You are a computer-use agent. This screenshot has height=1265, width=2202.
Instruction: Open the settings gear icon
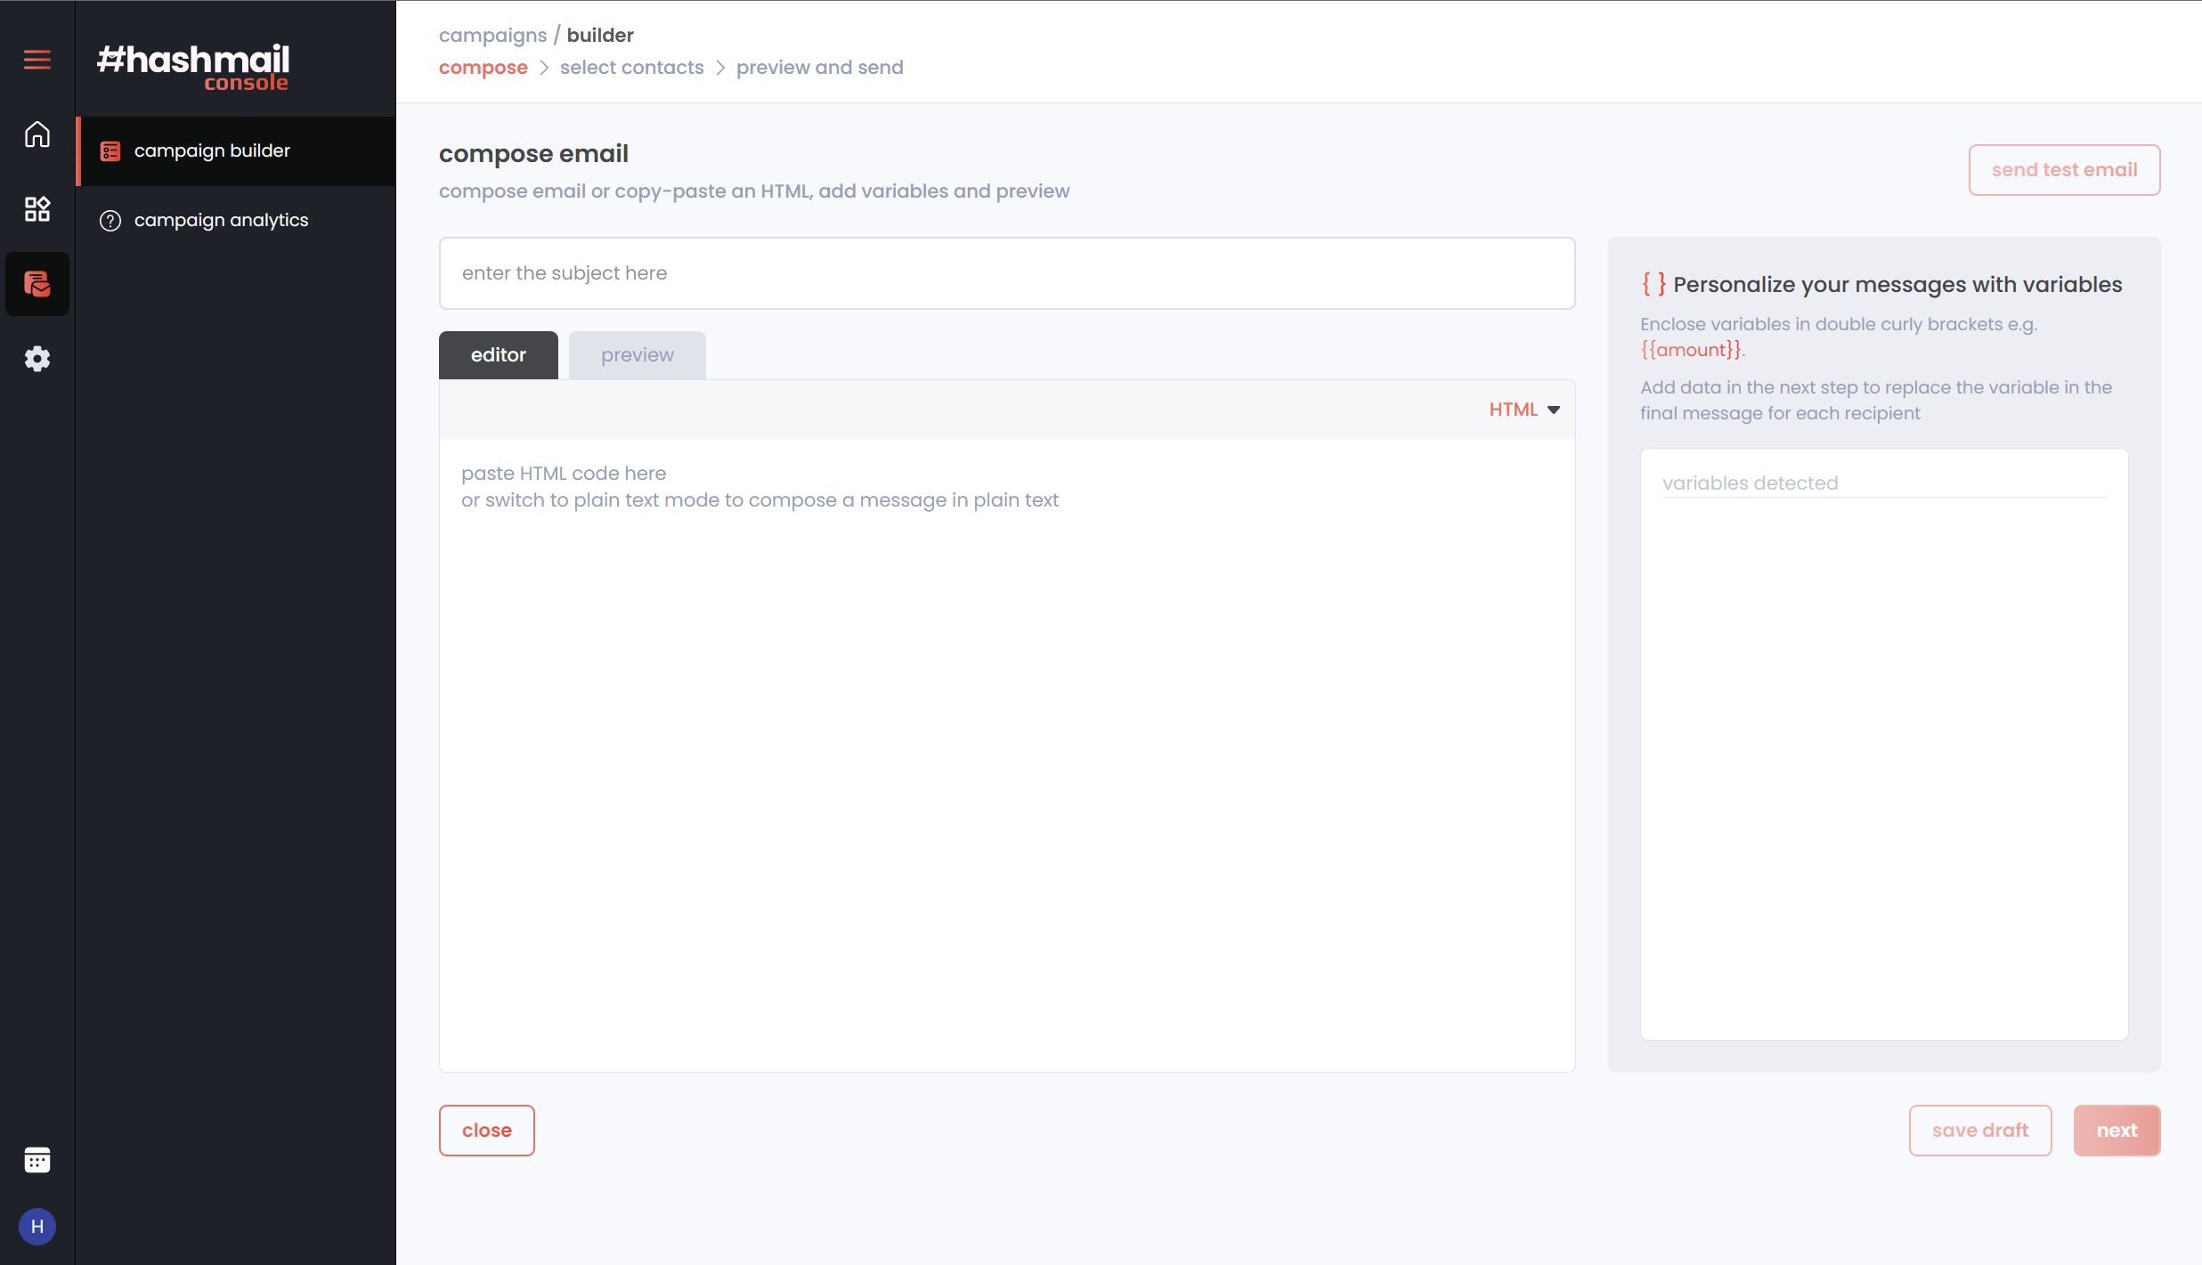click(37, 359)
